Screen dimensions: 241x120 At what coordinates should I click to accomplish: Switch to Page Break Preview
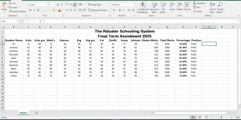pyautogui.click(x=207, y=117)
